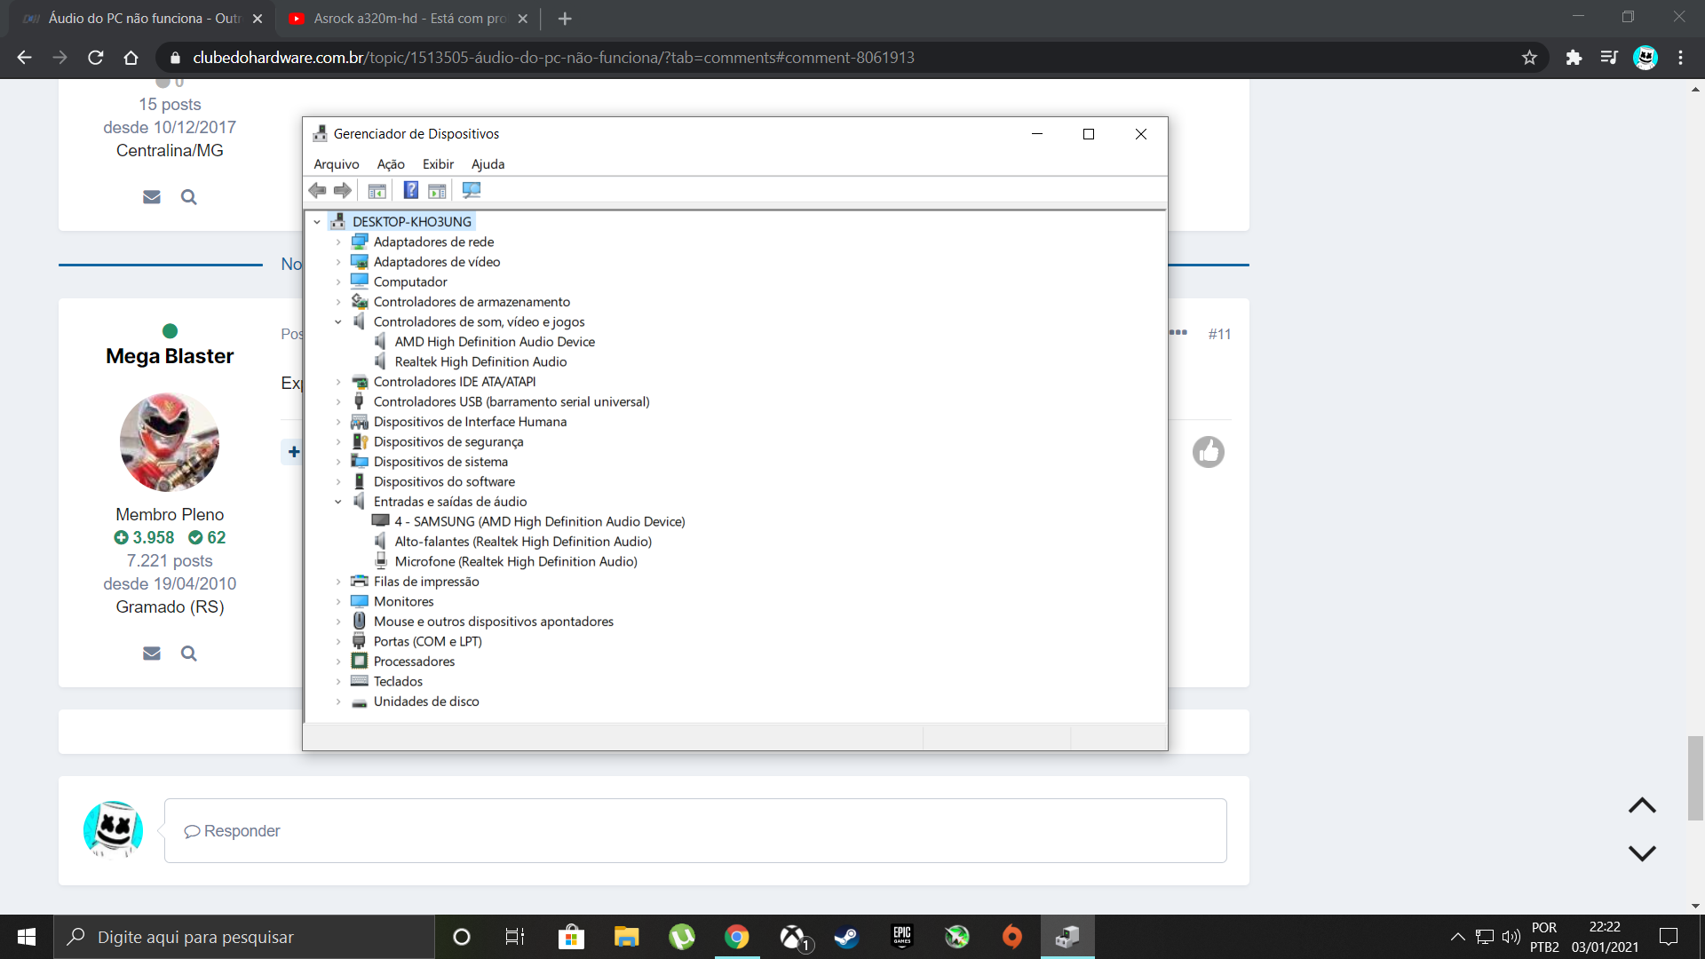Select Microfone (Realtek High Definition Audio)
This screenshot has width=1705, height=959.
(516, 561)
